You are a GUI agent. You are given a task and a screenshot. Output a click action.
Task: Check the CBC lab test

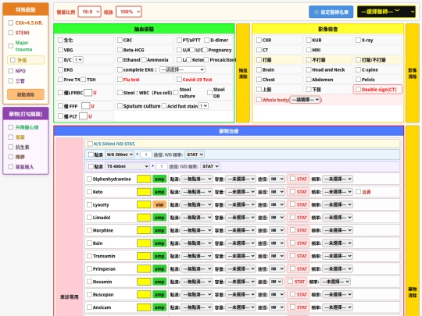[120, 40]
